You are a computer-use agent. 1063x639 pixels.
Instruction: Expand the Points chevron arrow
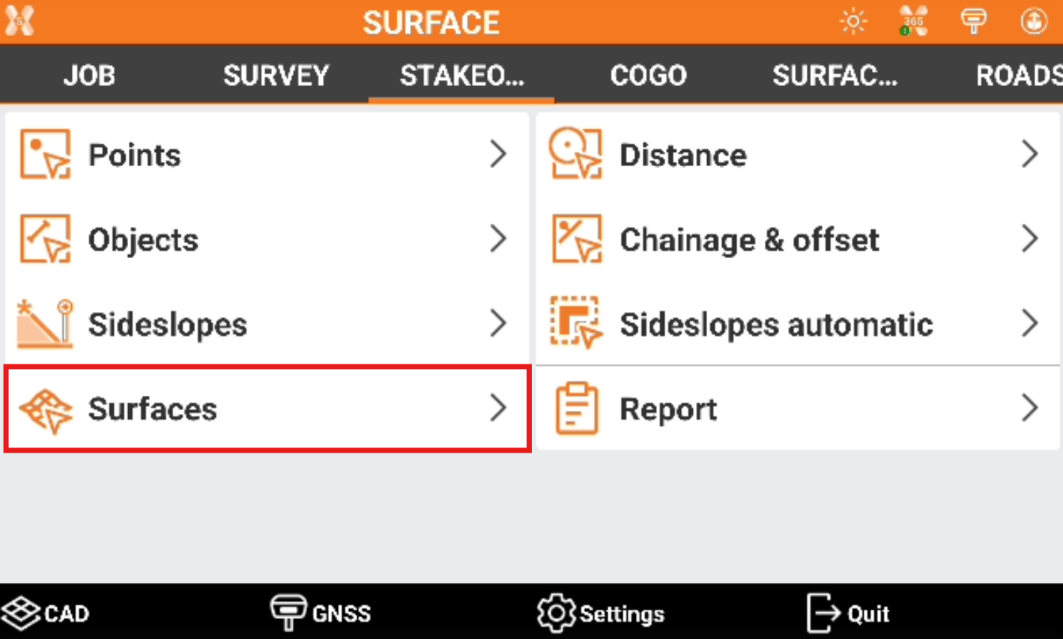point(498,155)
